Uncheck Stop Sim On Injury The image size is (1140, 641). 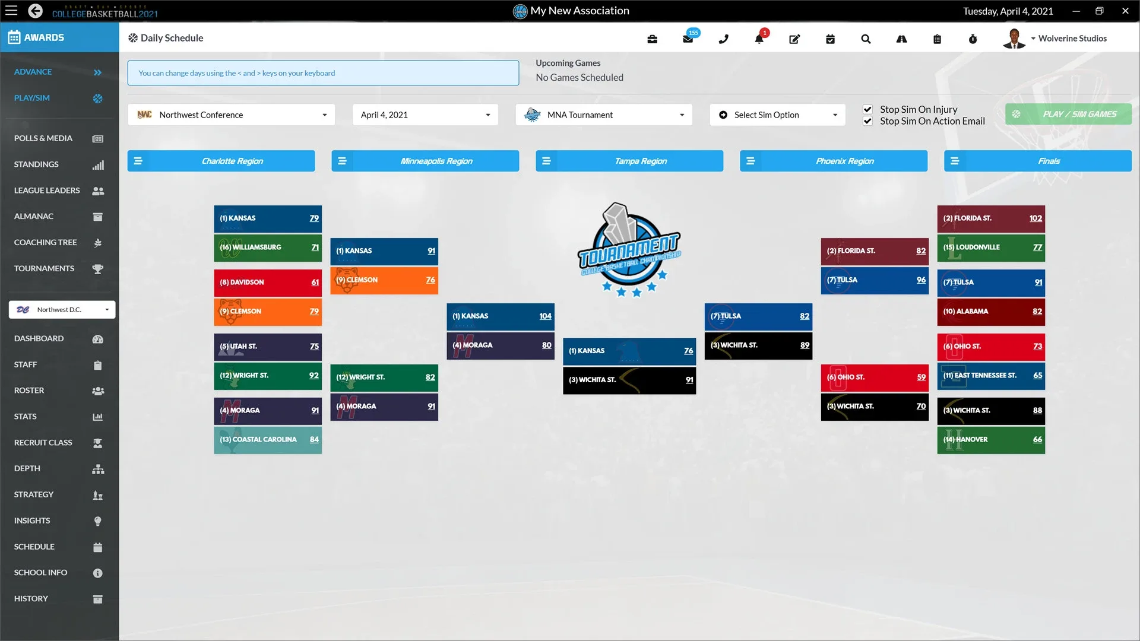point(867,109)
